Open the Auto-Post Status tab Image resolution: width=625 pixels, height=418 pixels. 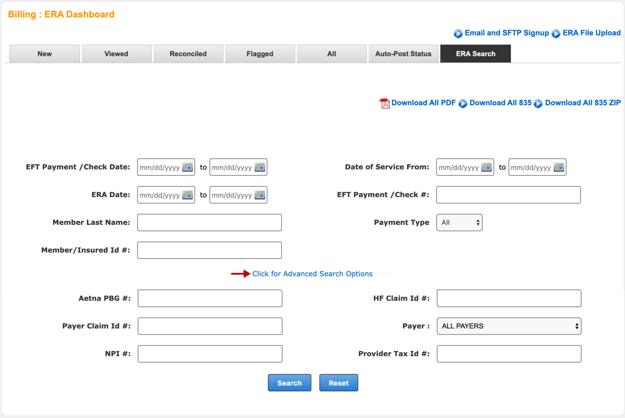403,54
